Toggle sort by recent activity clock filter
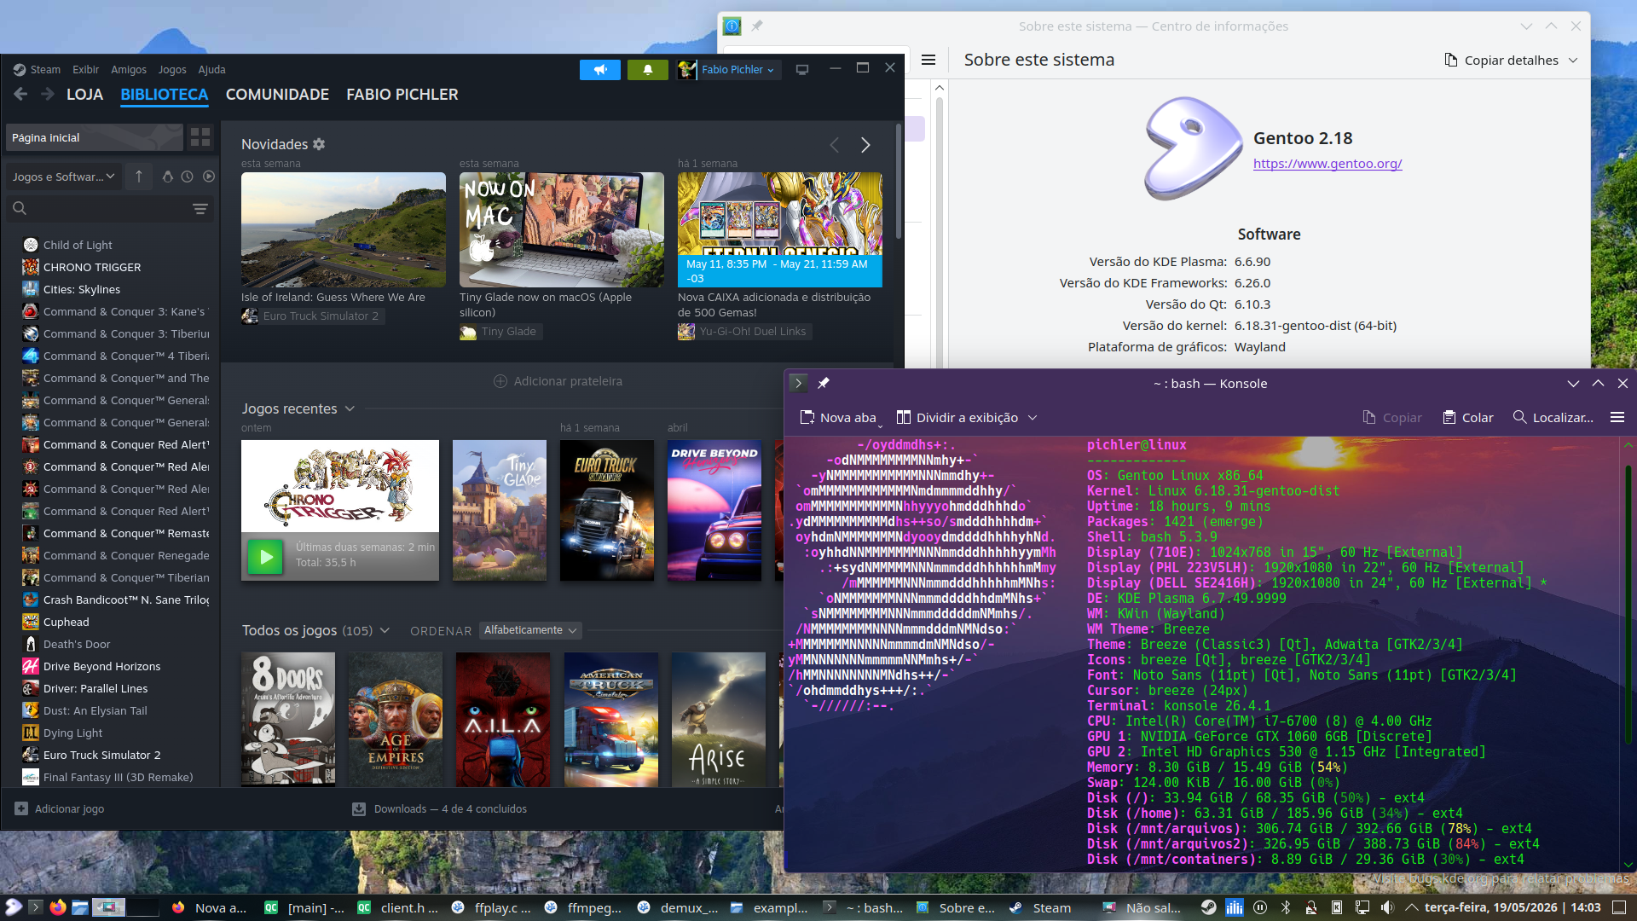Screen dimensions: 1637x921 click(x=187, y=177)
